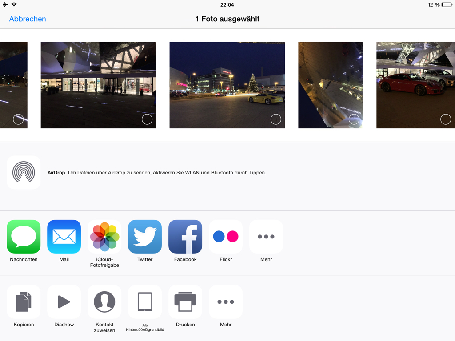
Task: Tap the Christmas tree street photo thumbnail
Action: pos(227,85)
